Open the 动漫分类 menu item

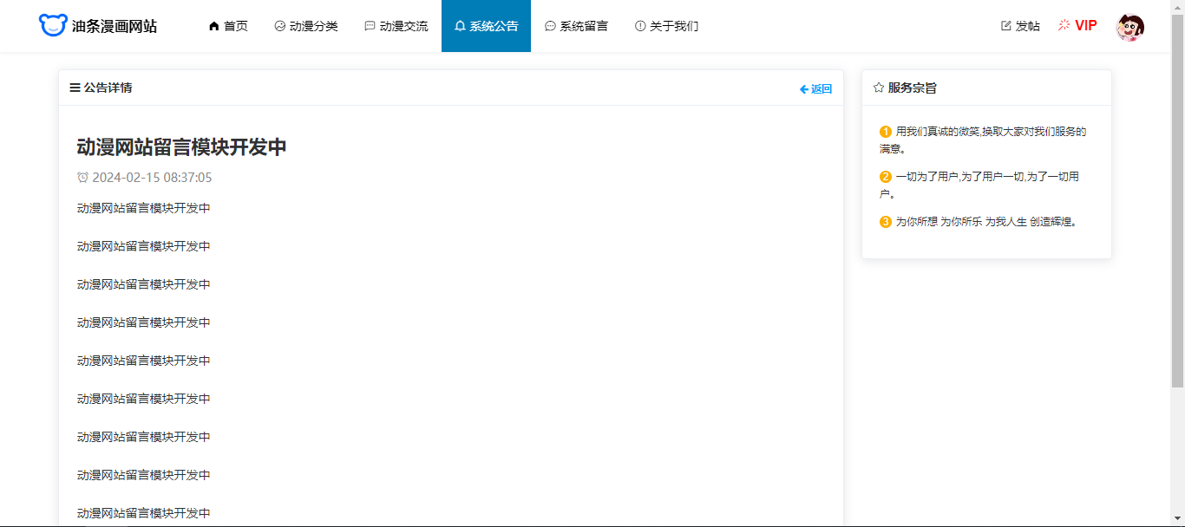[x=306, y=26]
